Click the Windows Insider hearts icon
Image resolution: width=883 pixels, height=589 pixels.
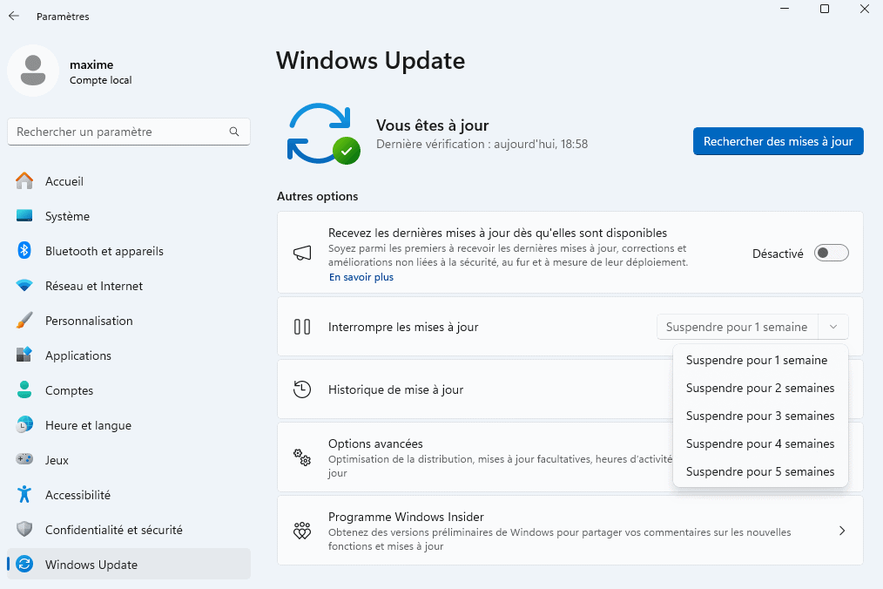coord(302,531)
